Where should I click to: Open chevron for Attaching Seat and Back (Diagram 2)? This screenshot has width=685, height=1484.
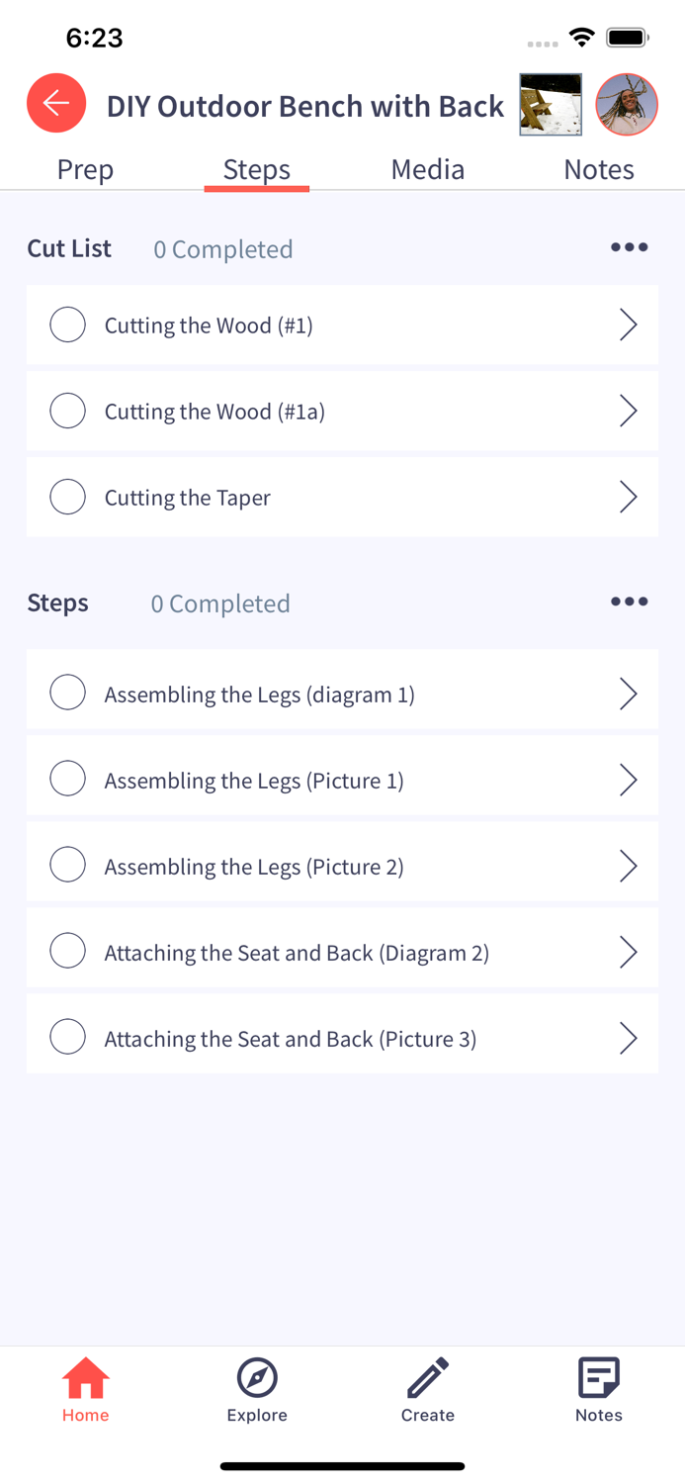[x=628, y=952]
